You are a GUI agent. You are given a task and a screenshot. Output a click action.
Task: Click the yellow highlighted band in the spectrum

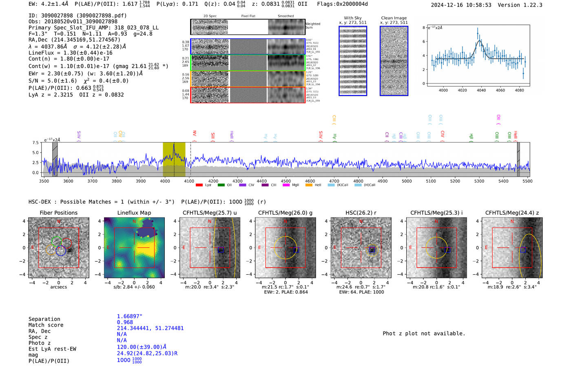point(174,160)
